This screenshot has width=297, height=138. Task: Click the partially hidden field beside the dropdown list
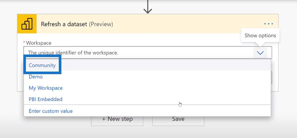271,78
